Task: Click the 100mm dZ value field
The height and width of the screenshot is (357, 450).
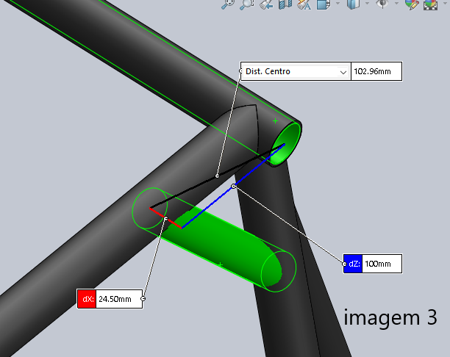Action: pos(382,264)
